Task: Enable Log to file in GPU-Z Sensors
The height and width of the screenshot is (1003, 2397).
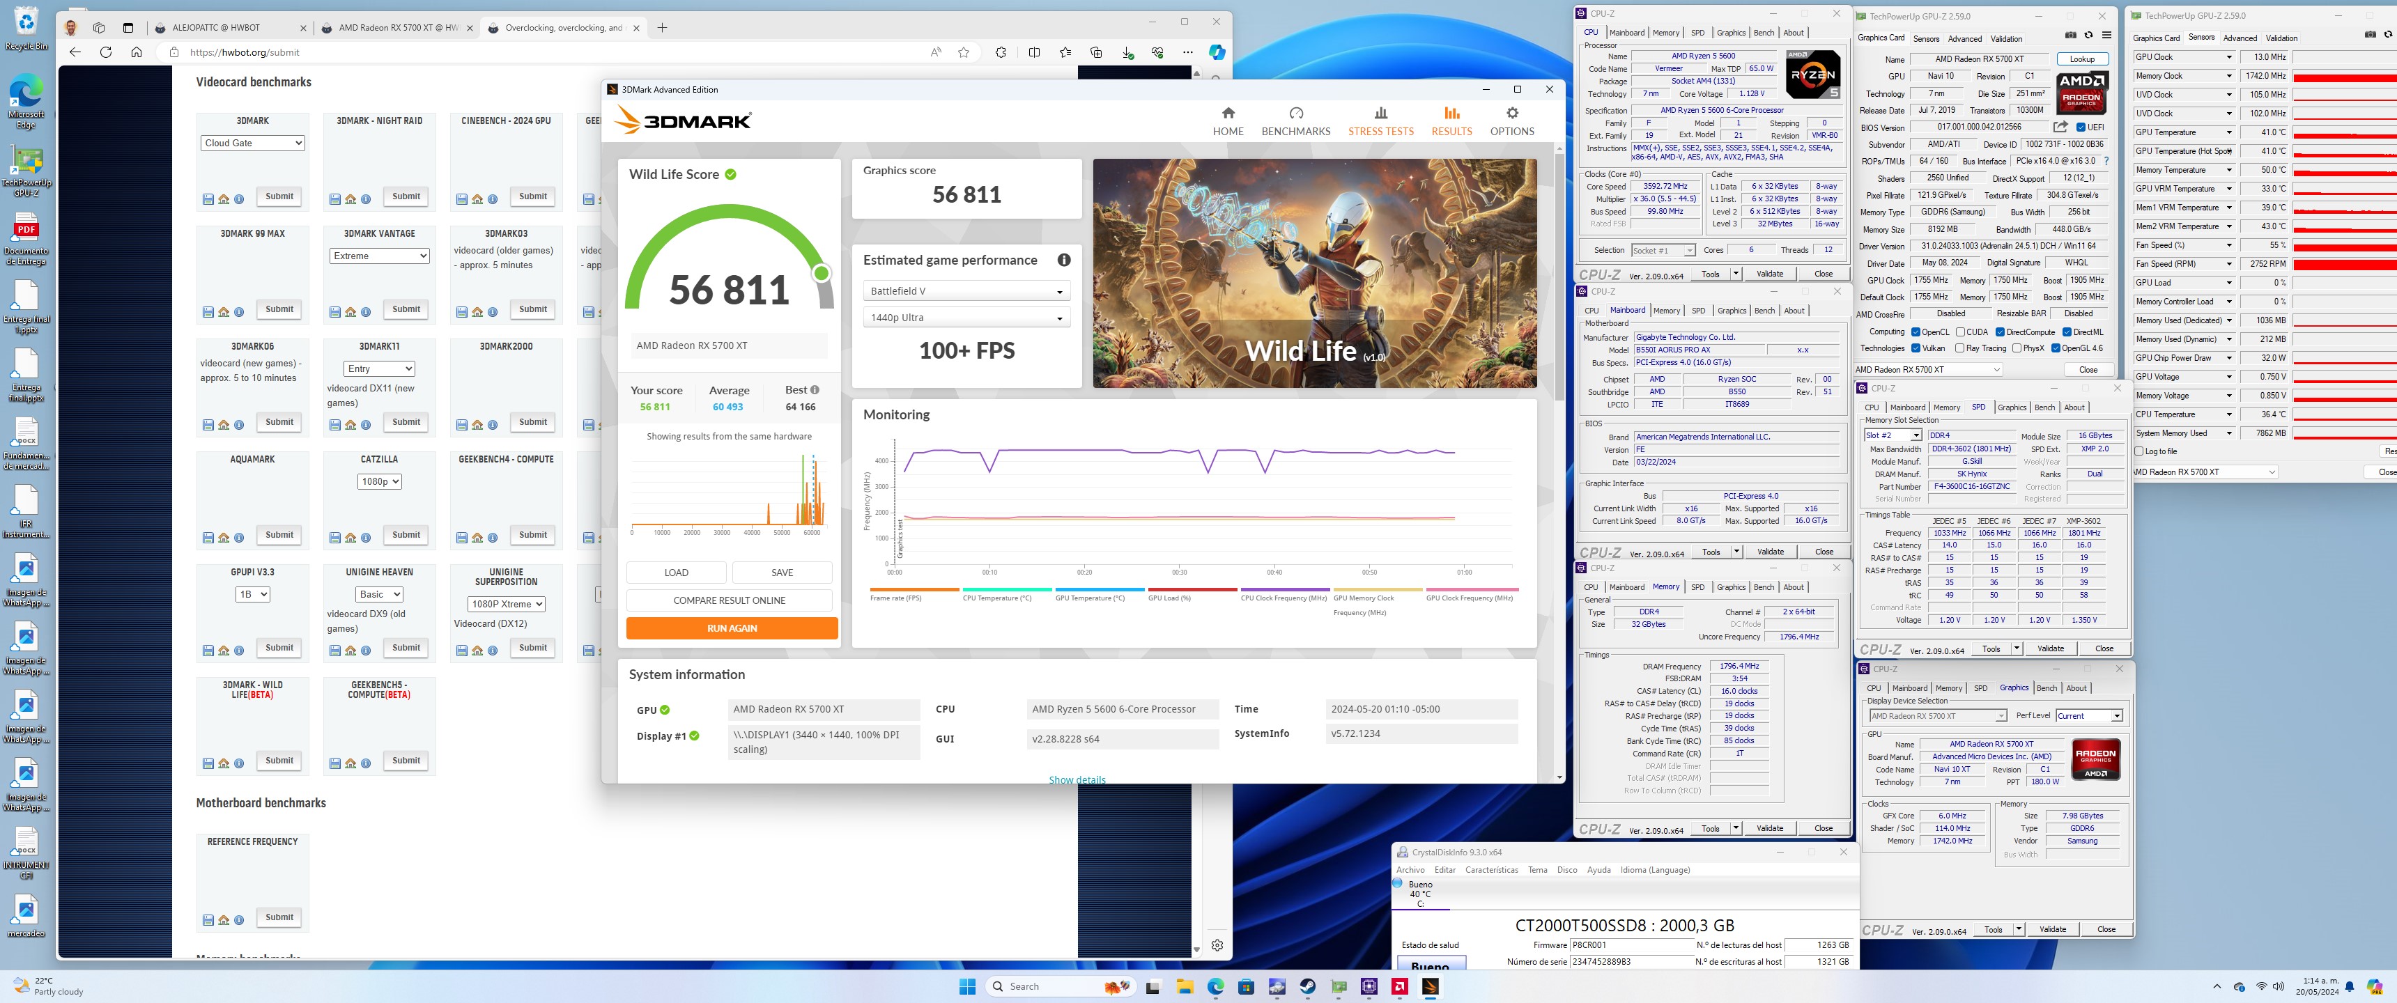Action: coord(2139,451)
